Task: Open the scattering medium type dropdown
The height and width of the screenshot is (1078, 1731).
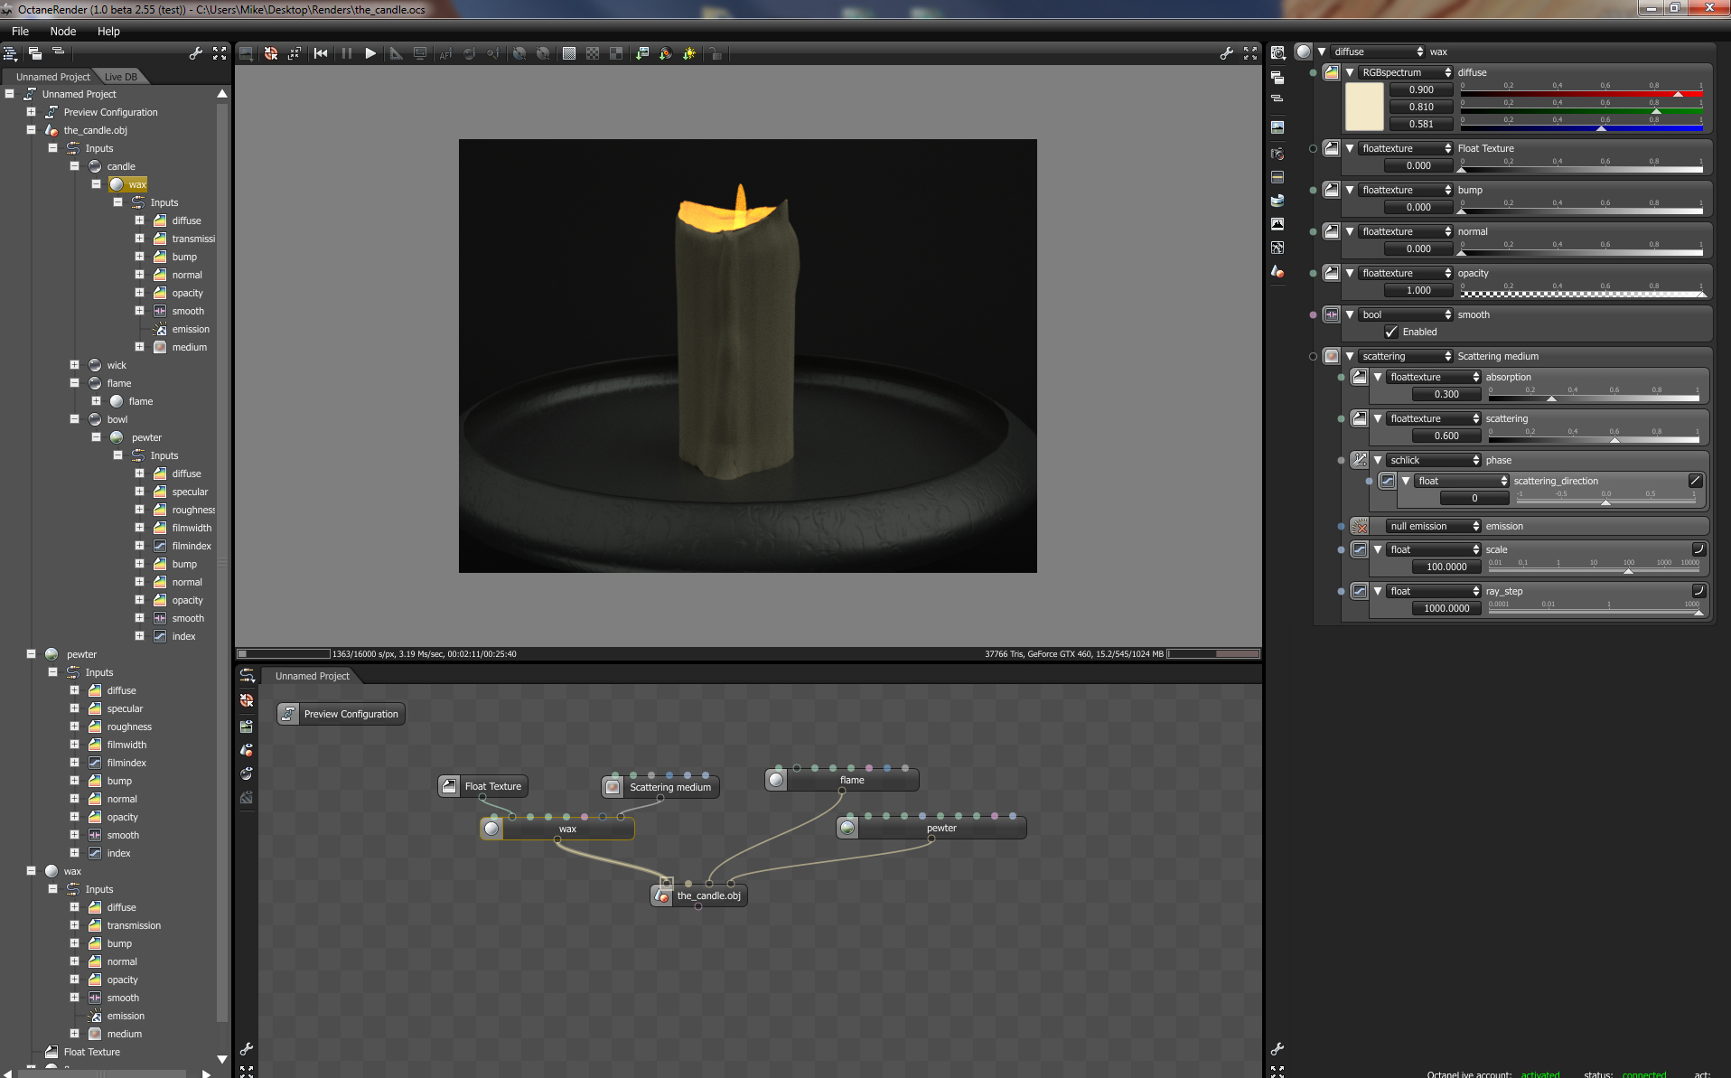Action: click(1406, 356)
